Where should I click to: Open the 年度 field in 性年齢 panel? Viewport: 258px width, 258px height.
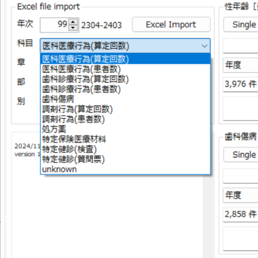240,65
